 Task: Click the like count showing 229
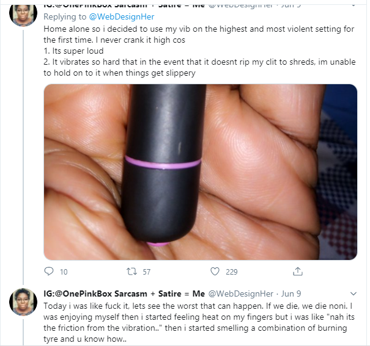click(232, 272)
